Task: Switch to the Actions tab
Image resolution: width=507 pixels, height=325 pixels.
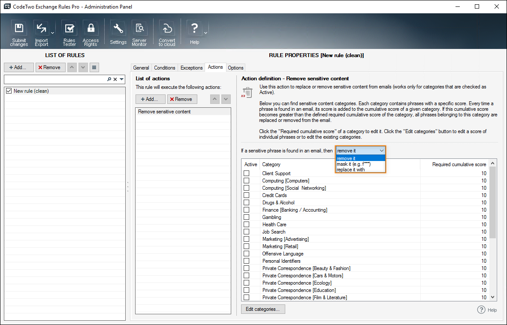Action: click(215, 67)
